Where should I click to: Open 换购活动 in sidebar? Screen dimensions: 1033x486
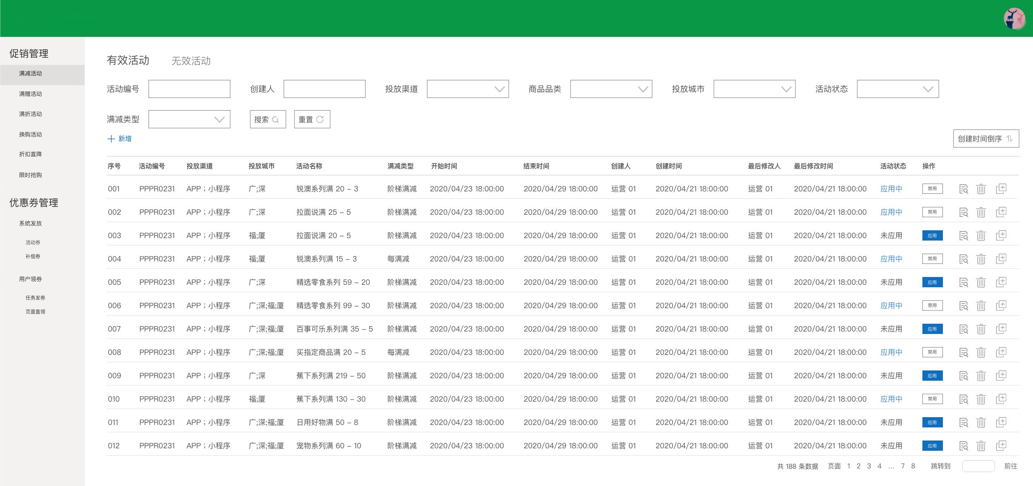(30, 134)
